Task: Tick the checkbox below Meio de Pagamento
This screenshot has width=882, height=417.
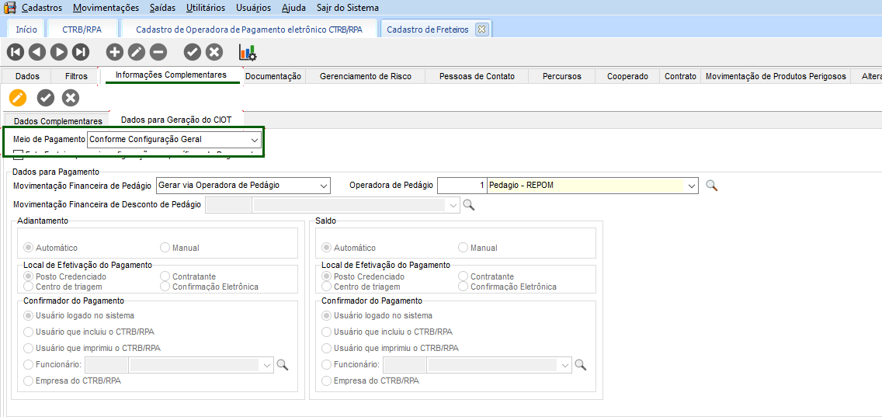Action: [x=19, y=154]
